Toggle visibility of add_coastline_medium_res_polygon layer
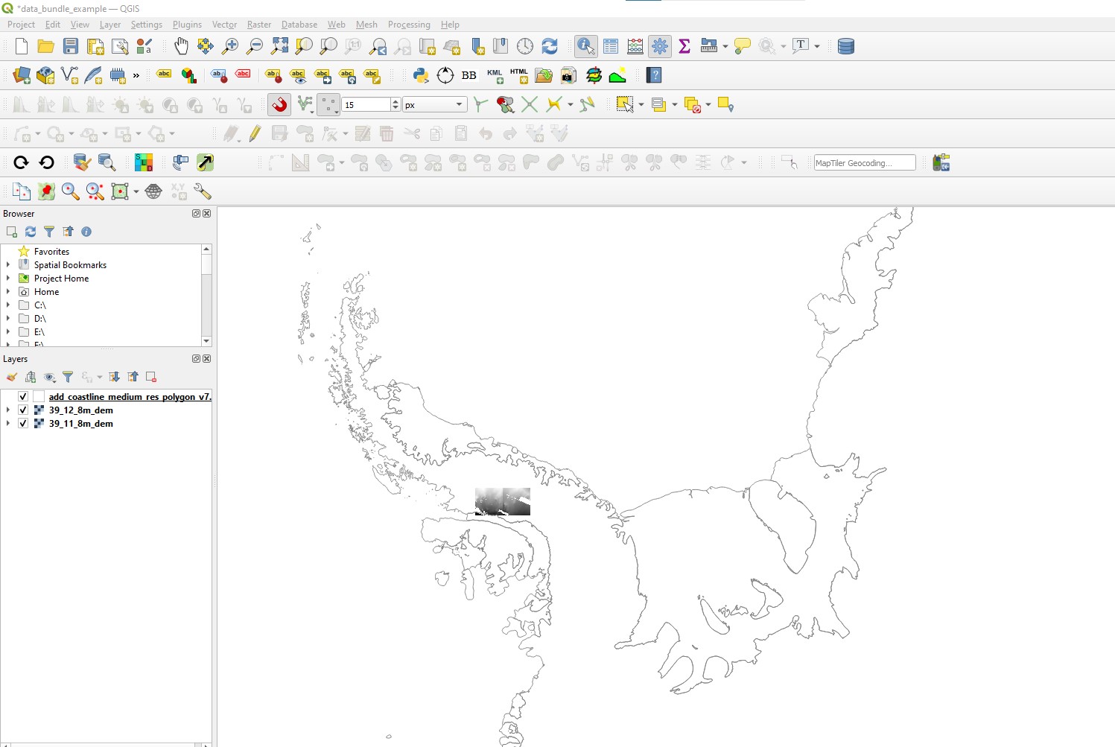Screen dimensions: 1115x747 pyautogui.click(x=23, y=396)
